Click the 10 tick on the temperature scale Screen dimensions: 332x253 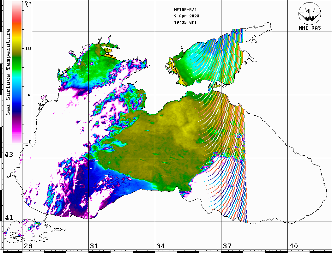(28, 48)
